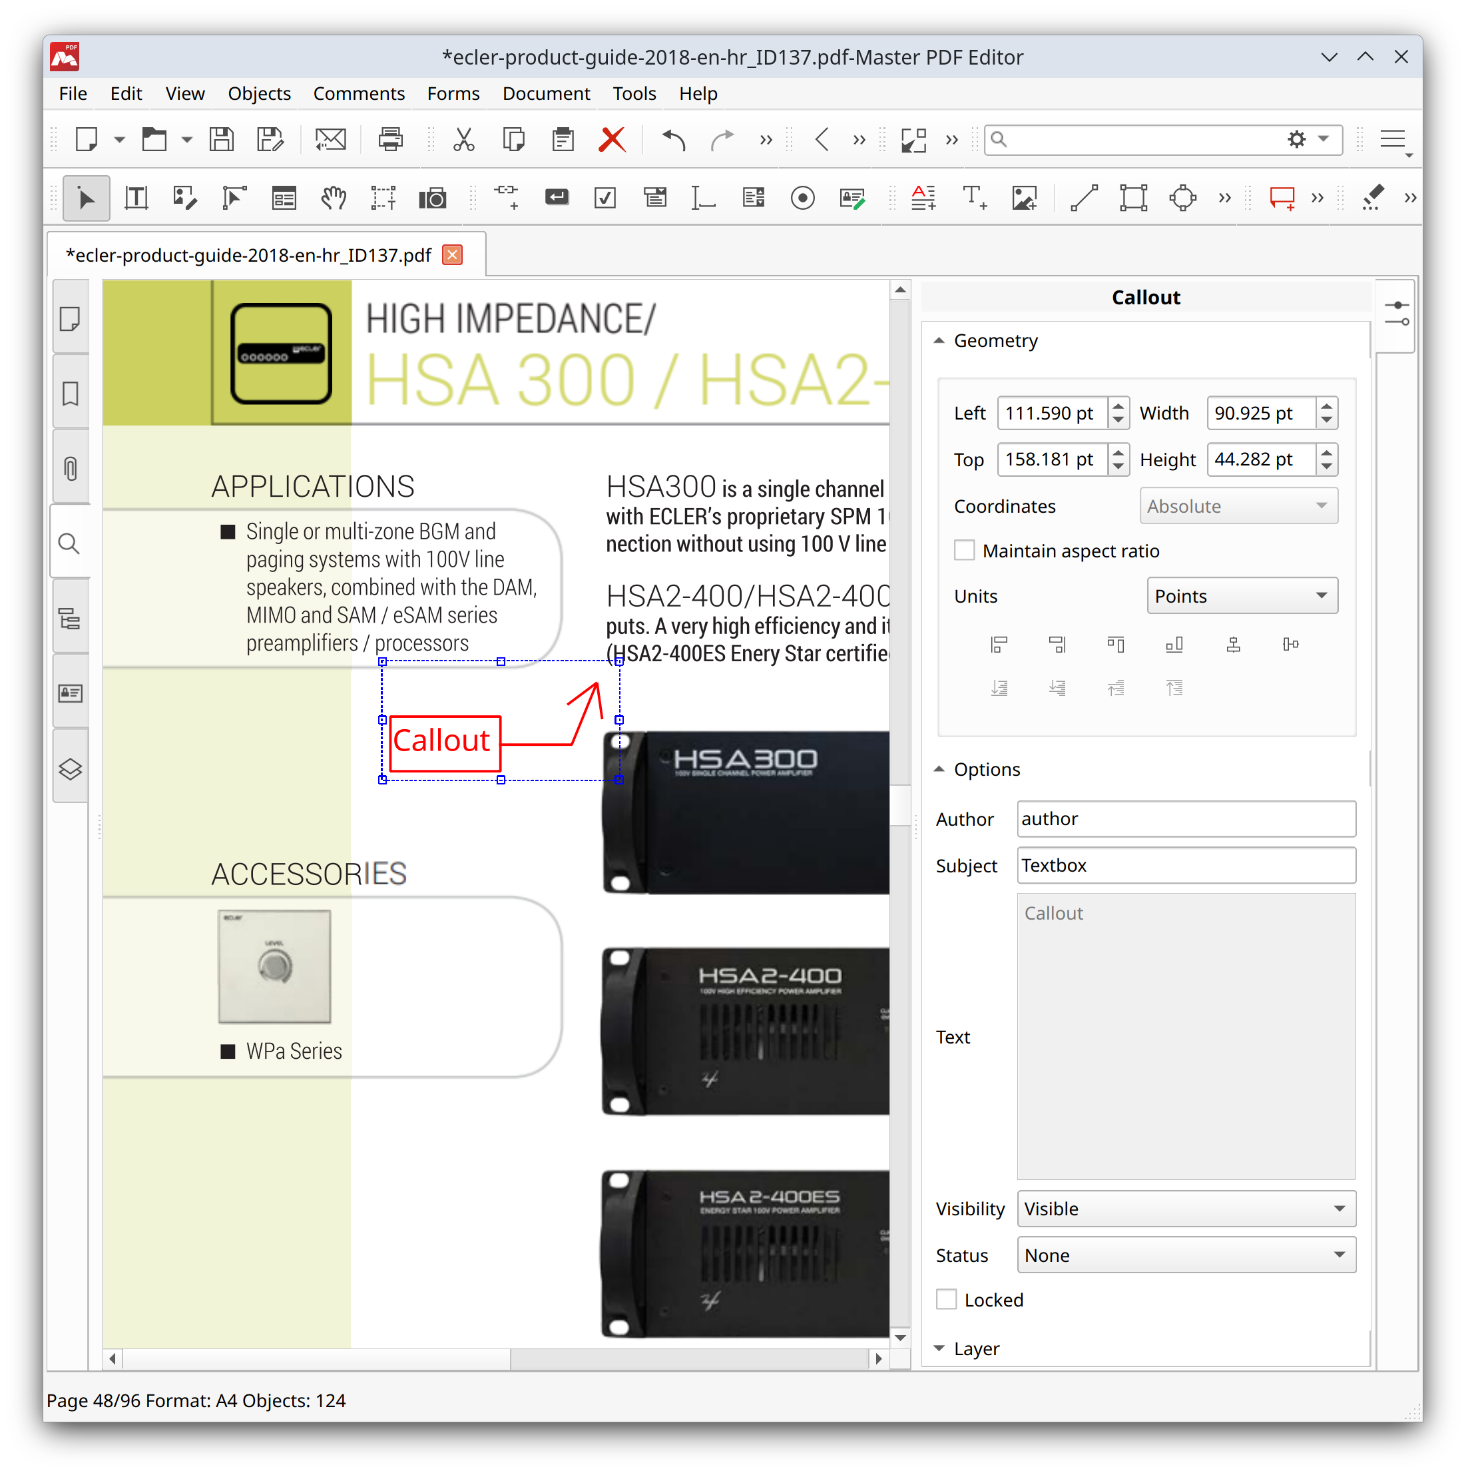
Task: Select the Hand pan tool
Action: click(333, 198)
